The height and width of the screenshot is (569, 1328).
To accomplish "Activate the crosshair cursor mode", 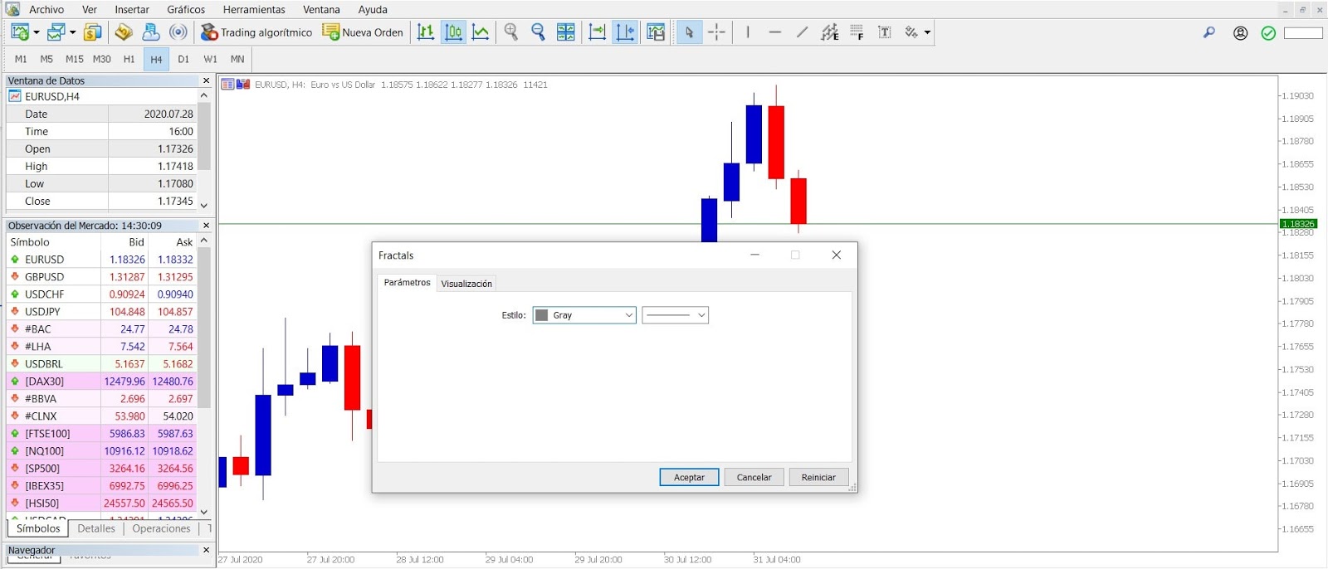I will point(716,32).
